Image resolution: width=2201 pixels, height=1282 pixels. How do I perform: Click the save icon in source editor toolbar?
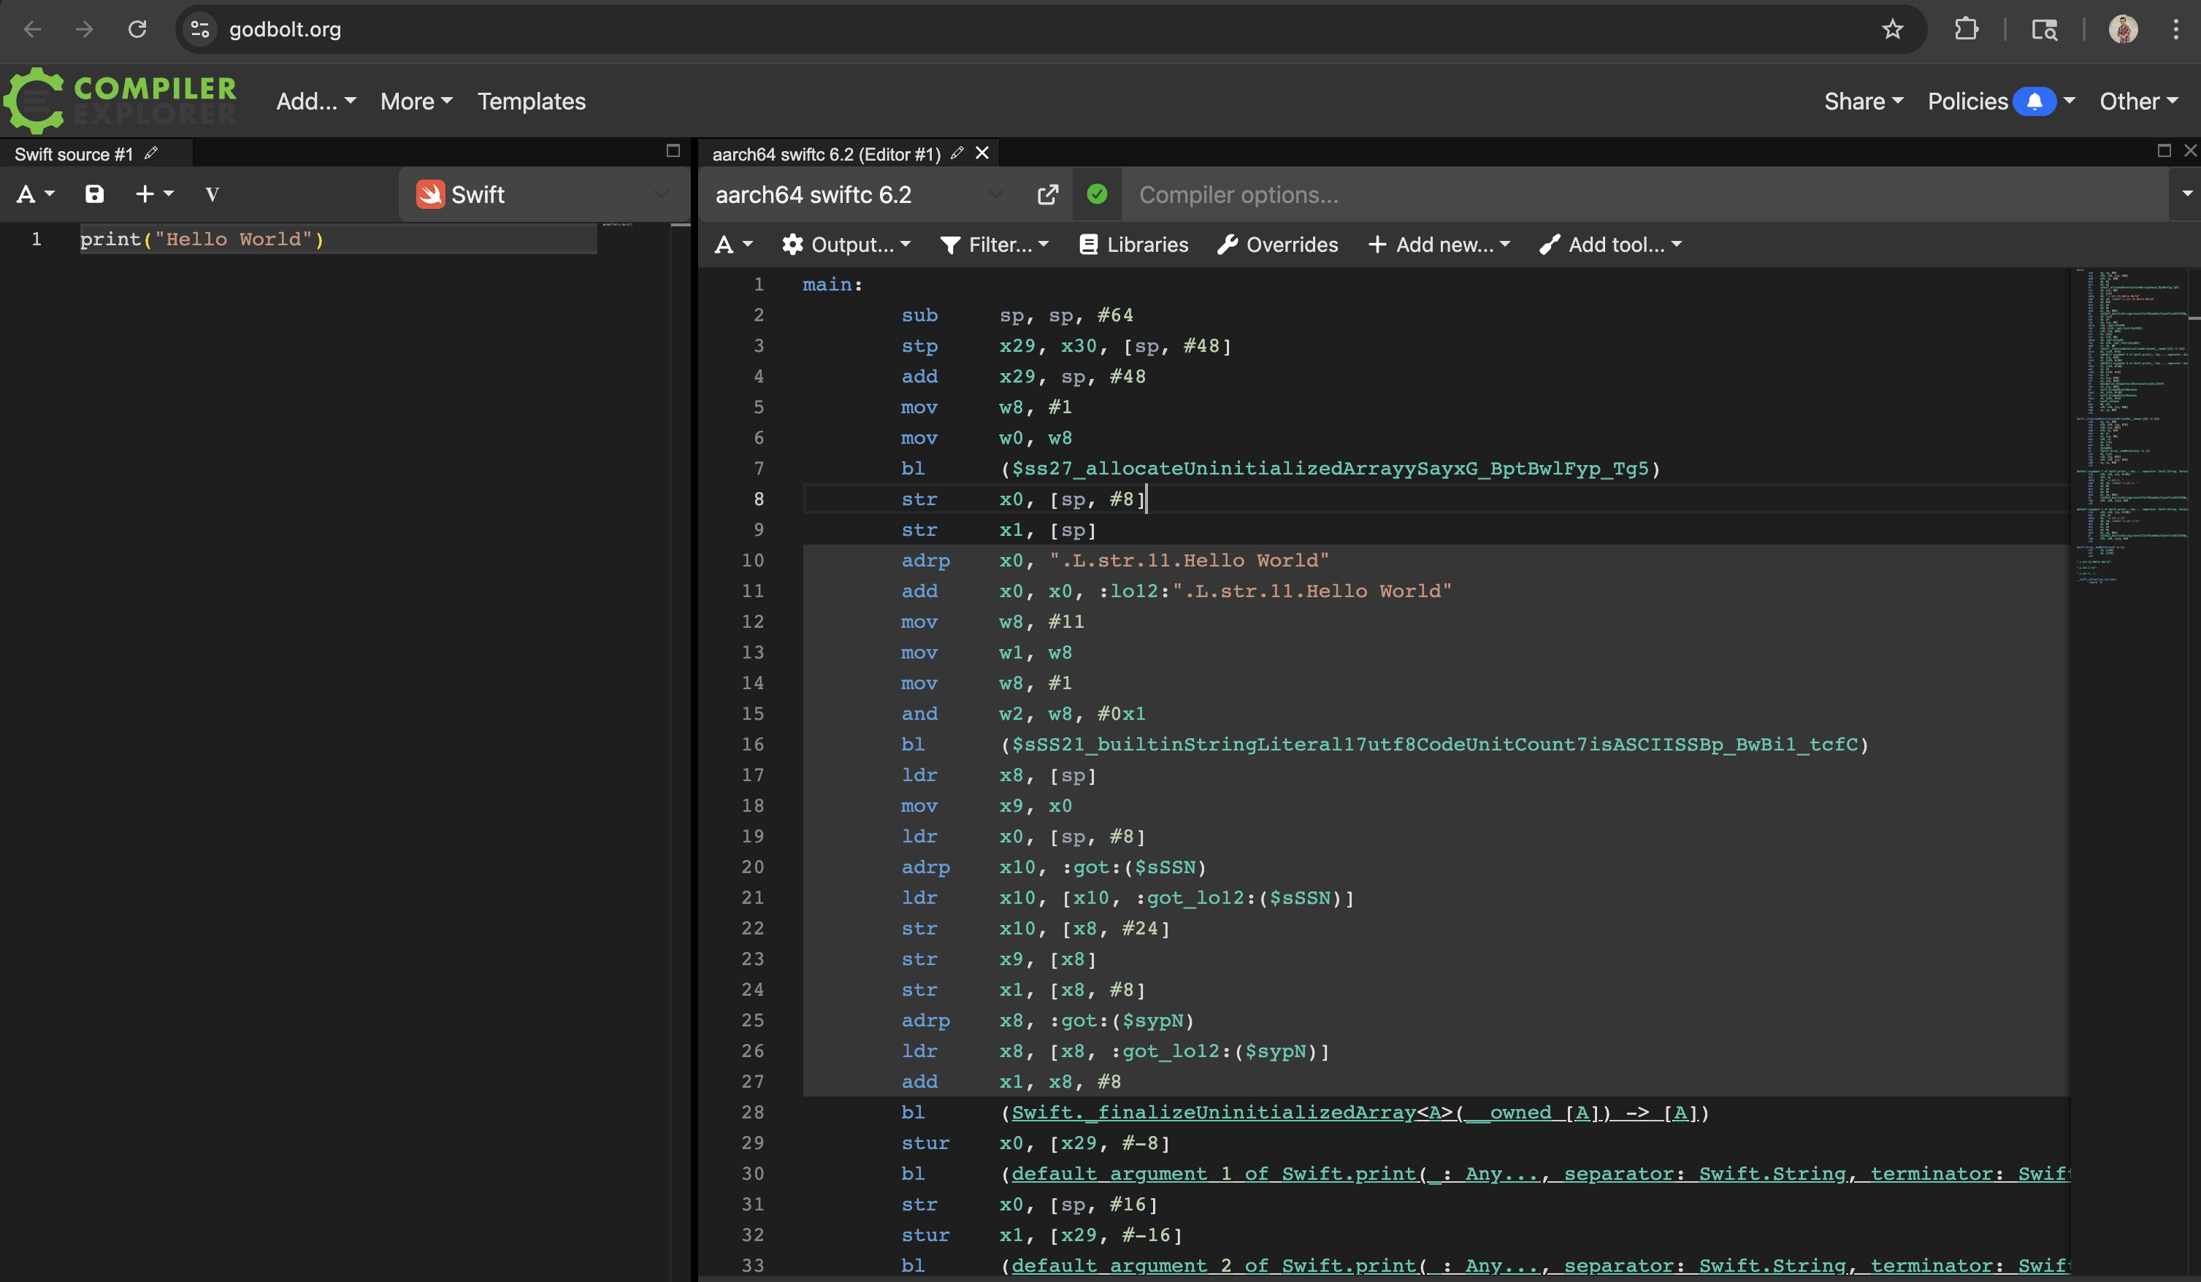[x=94, y=194]
